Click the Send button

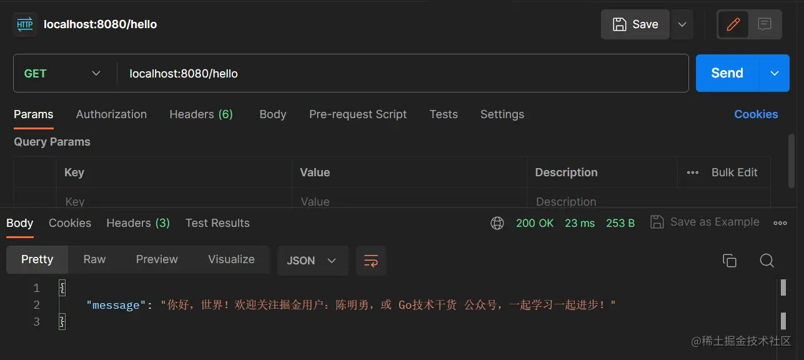pos(727,73)
